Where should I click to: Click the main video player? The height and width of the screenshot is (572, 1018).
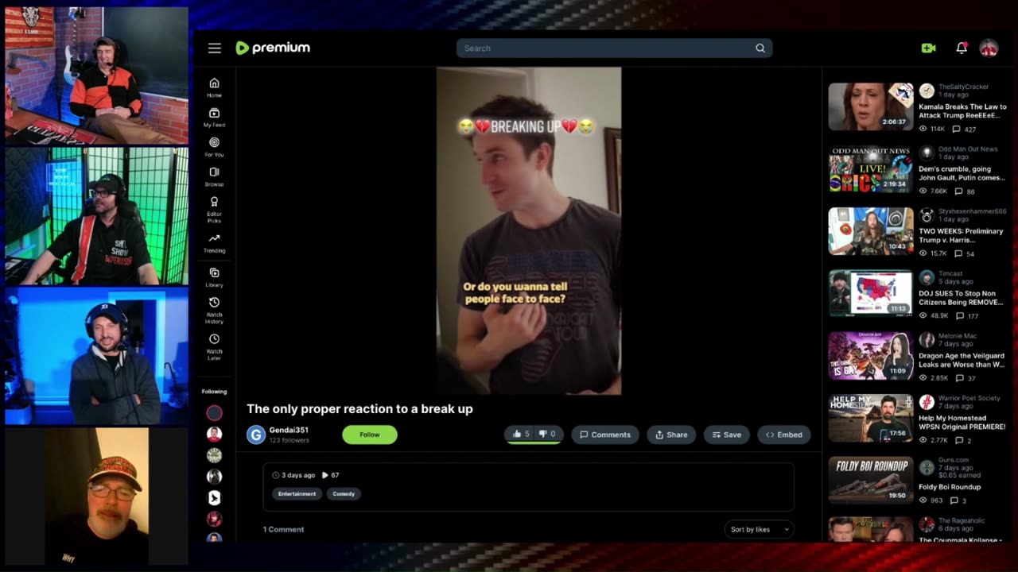click(x=529, y=230)
